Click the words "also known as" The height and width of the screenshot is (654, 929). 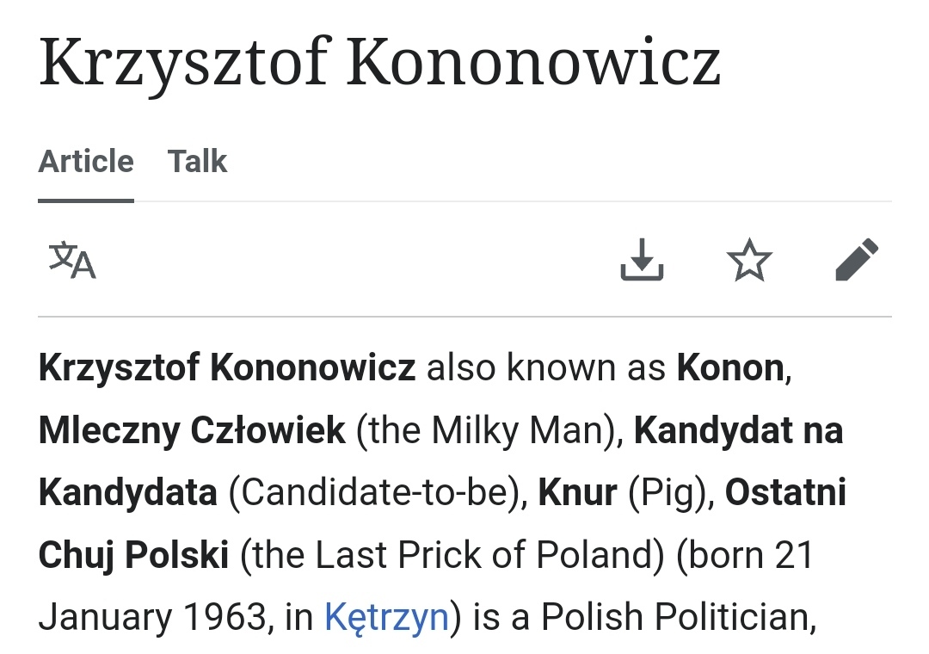tap(545, 368)
